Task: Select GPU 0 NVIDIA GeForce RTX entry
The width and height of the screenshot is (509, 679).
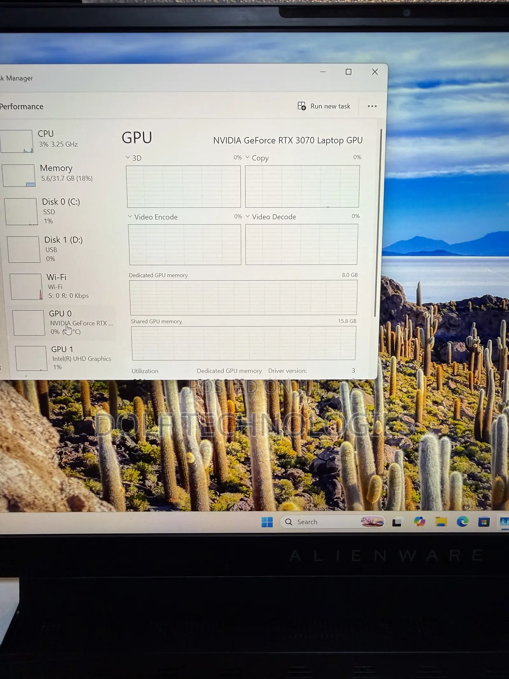Action: click(x=64, y=323)
